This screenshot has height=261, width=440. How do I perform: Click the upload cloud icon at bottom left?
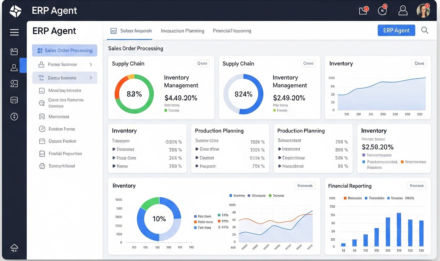(14, 248)
